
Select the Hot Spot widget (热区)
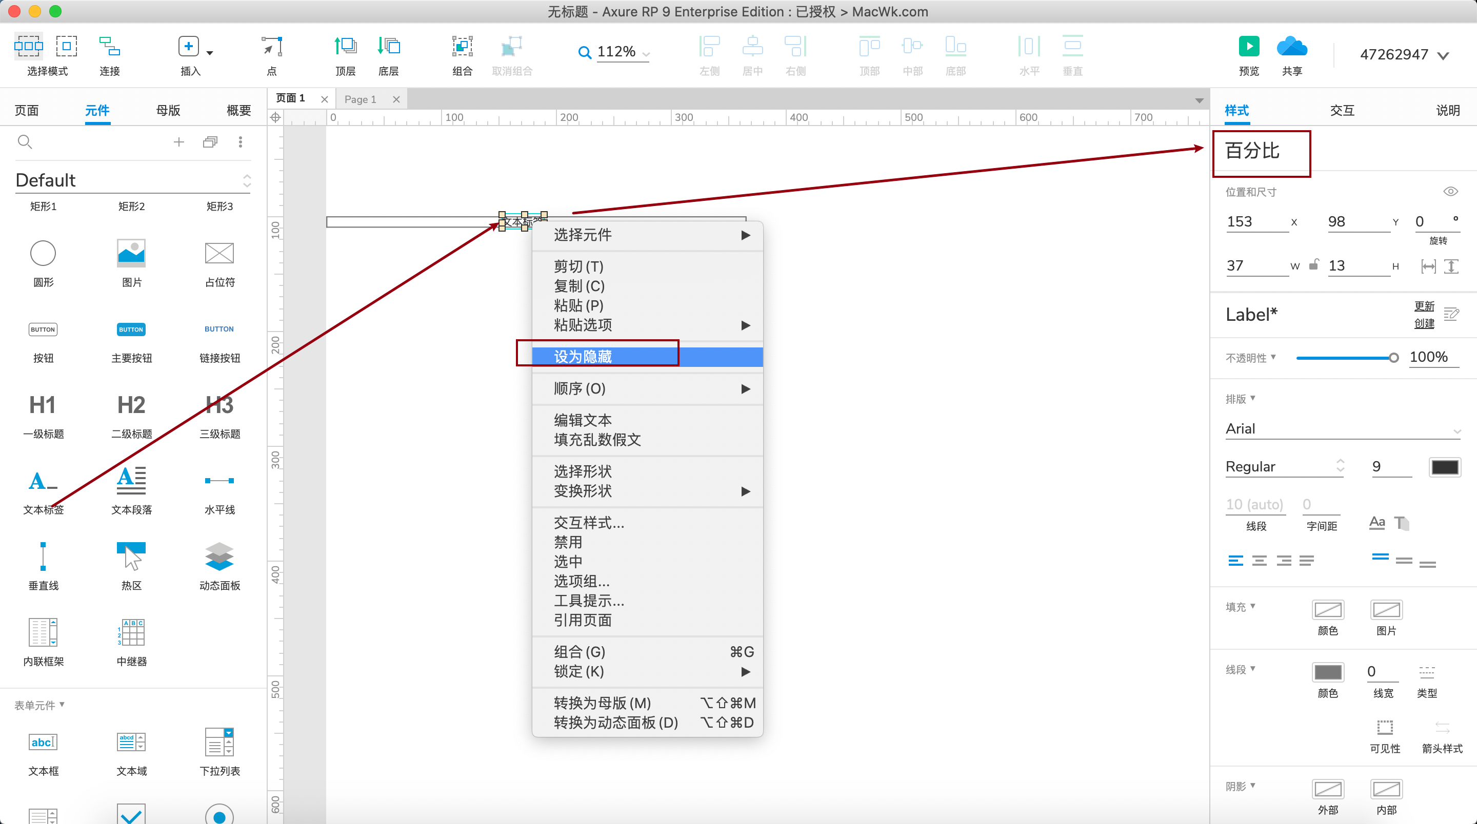(131, 557)
